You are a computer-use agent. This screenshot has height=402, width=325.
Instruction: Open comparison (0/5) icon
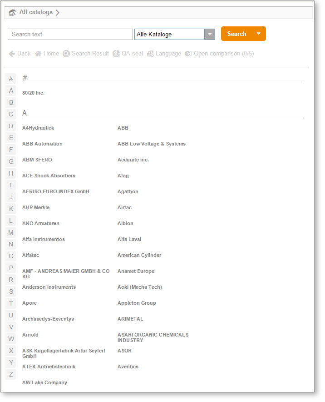click(188, 54)
